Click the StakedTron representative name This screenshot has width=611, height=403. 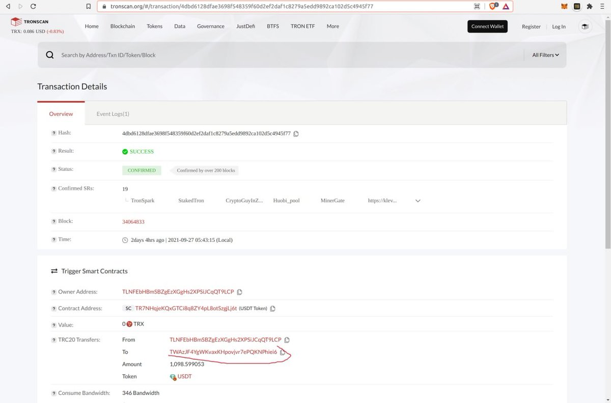pyautogui.click(x=191, y=201)
